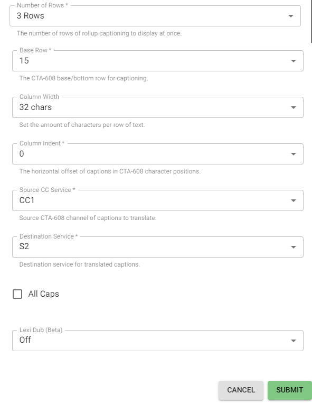Click the All Caps label text
Screen dimensions: 312x403
tap(44, 294)
